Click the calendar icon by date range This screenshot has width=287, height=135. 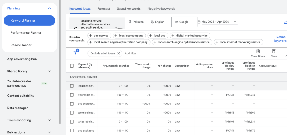[199, 22]
